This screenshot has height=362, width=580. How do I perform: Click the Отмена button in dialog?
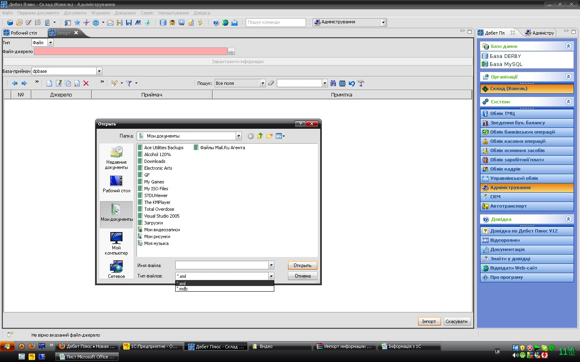(302, 276)
